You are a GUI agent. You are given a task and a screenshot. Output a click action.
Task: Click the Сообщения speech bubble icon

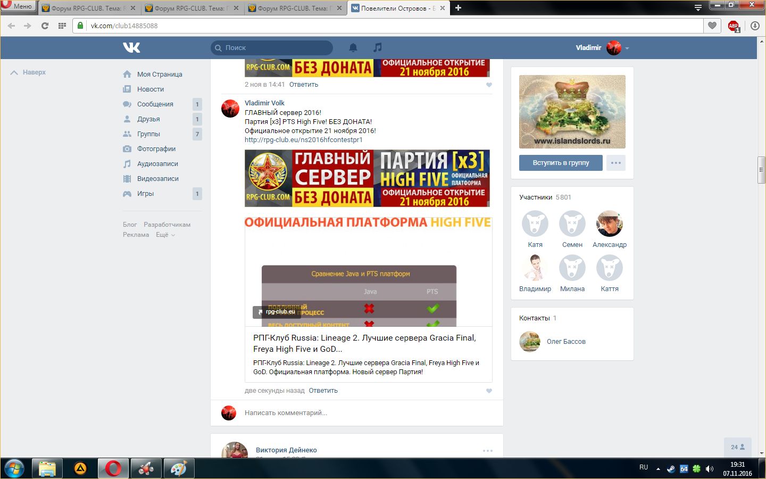pos(127,104)
